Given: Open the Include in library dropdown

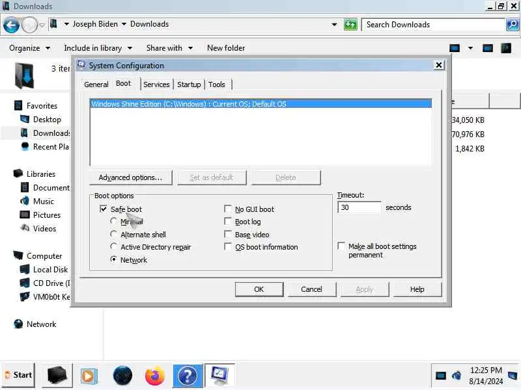Looking at the screenshot, I should (x=98, y=48).
